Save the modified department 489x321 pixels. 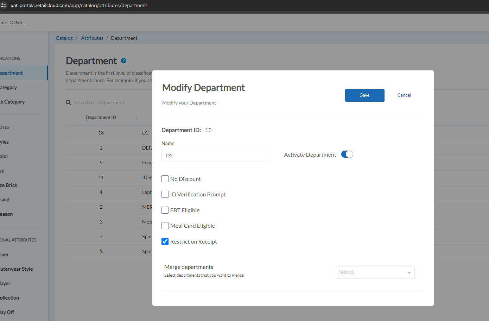(x=365, y=95)
